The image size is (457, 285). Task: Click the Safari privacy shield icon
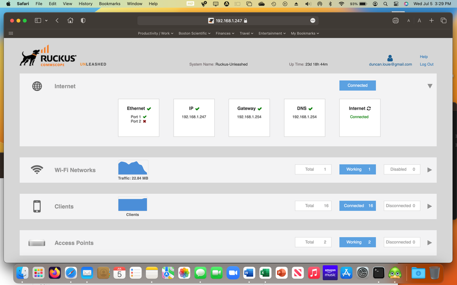83,21
